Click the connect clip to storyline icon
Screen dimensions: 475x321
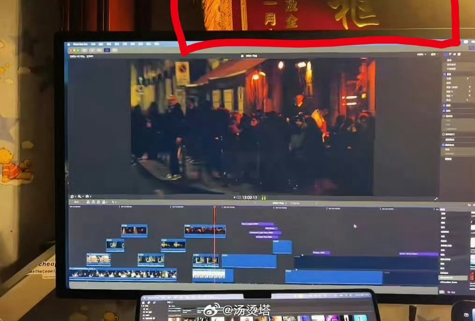(x=89, y=202)
